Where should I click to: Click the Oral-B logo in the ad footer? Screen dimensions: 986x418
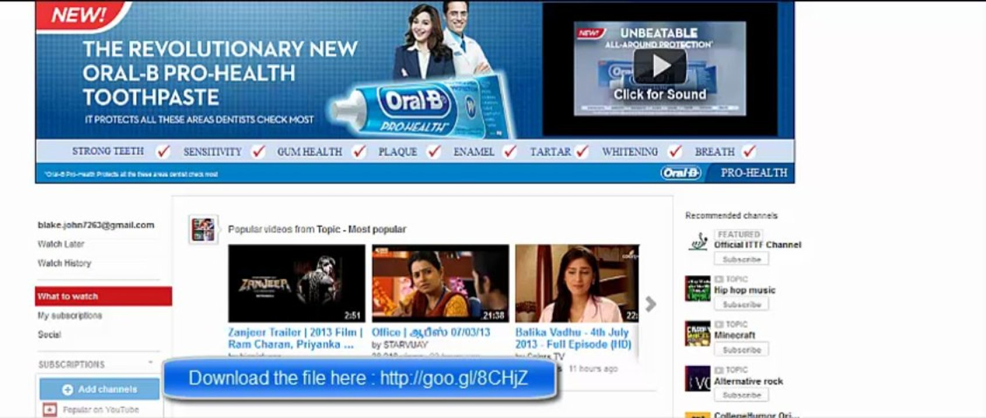point(681,173)
